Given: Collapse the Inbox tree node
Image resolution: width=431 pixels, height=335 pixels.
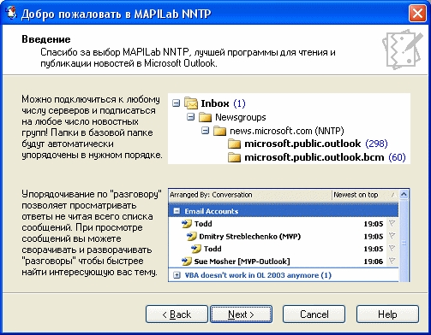Looking at the screenshot, I should click(177, 103).
